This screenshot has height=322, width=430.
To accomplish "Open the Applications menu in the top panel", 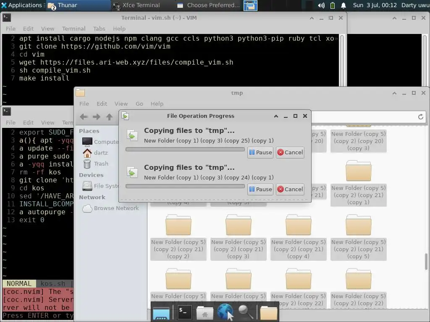I will 23,5.
